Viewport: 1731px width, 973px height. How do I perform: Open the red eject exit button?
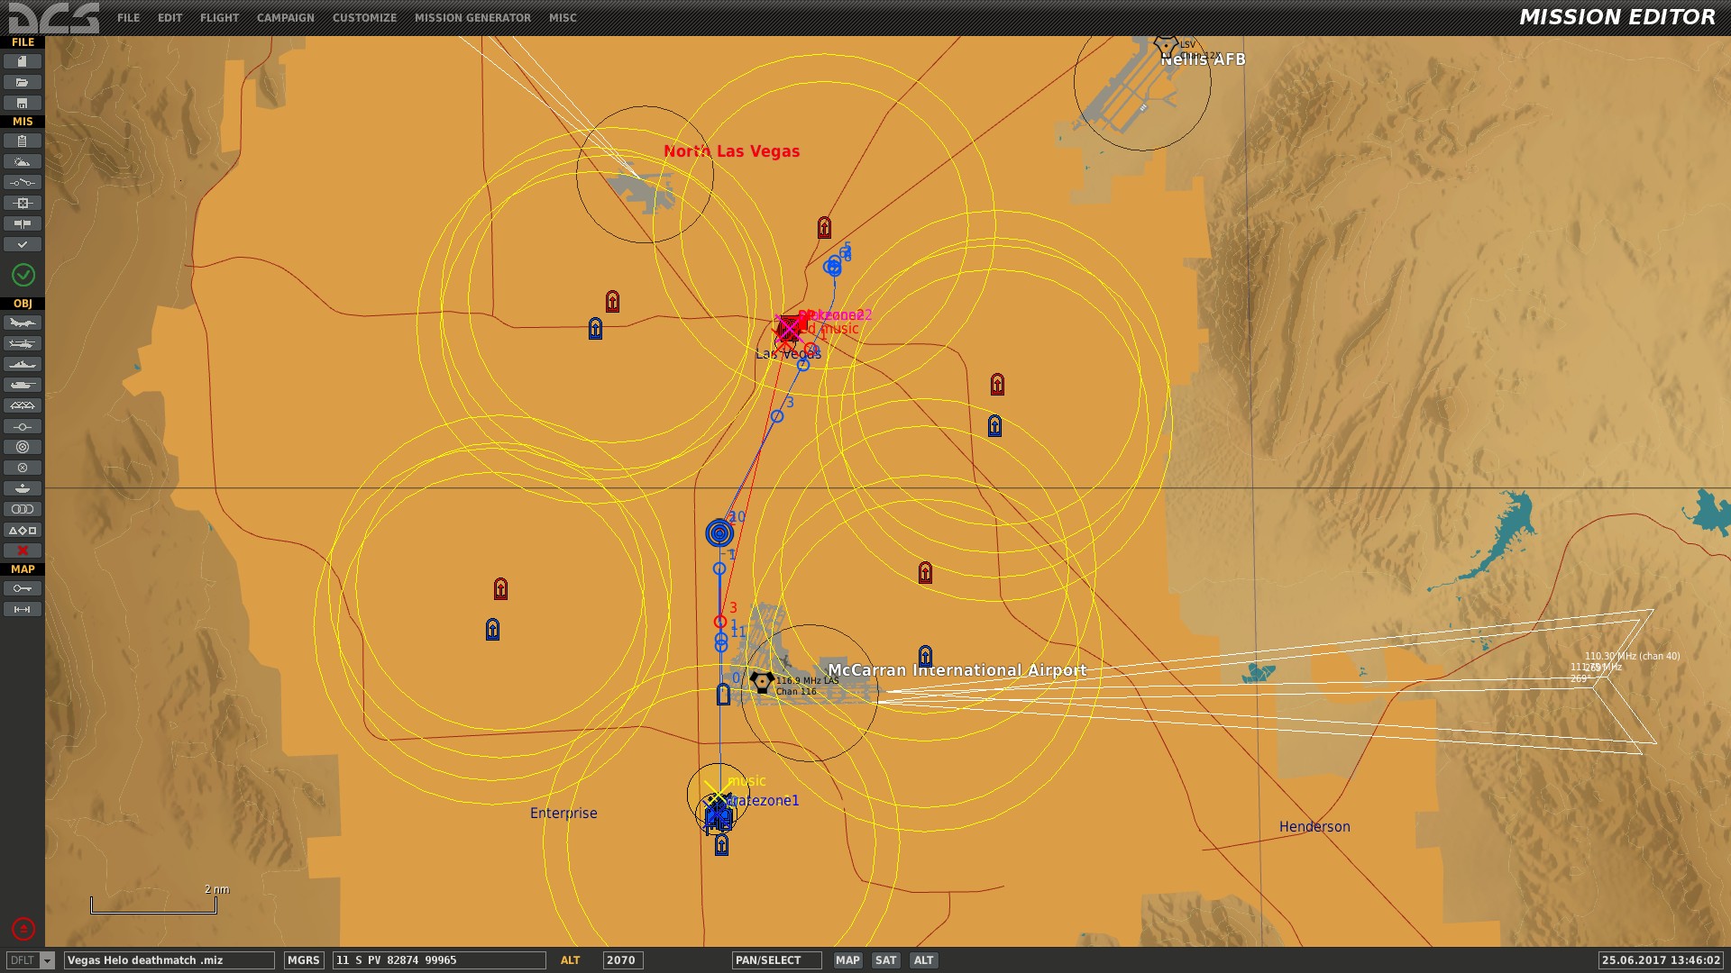[x=23, y=929]
